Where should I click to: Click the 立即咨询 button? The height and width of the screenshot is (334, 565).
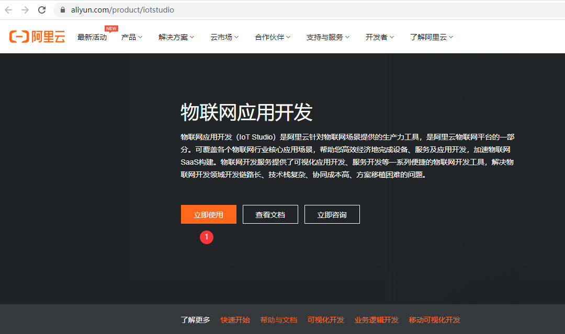pos(332,214)
